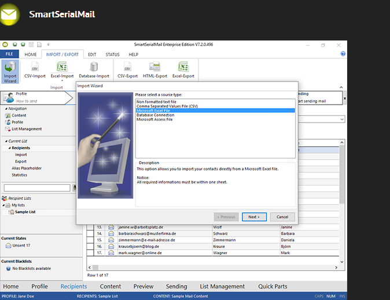Click the Database-Import icon
390x300 pixels.
94,67
